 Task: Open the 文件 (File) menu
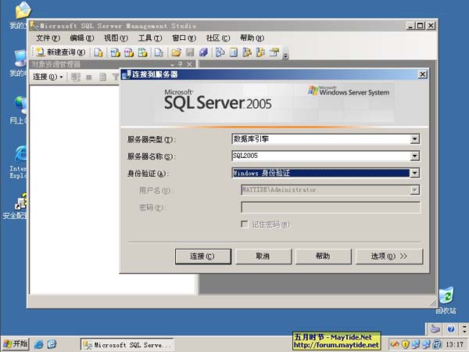[48, 38]
